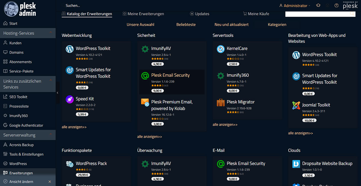Image resolution: width=361 pixels, height=186 pixels.
Task: Click the Smart Updates icon under Webentwicklung
Action: pyautogui.click(x=69, y=70)
